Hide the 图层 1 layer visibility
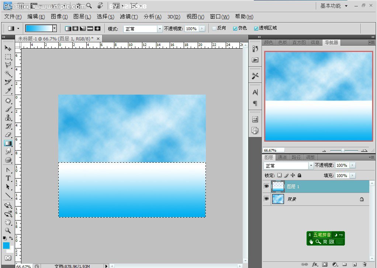Screen dimensions: 377x268 point(266,187)
